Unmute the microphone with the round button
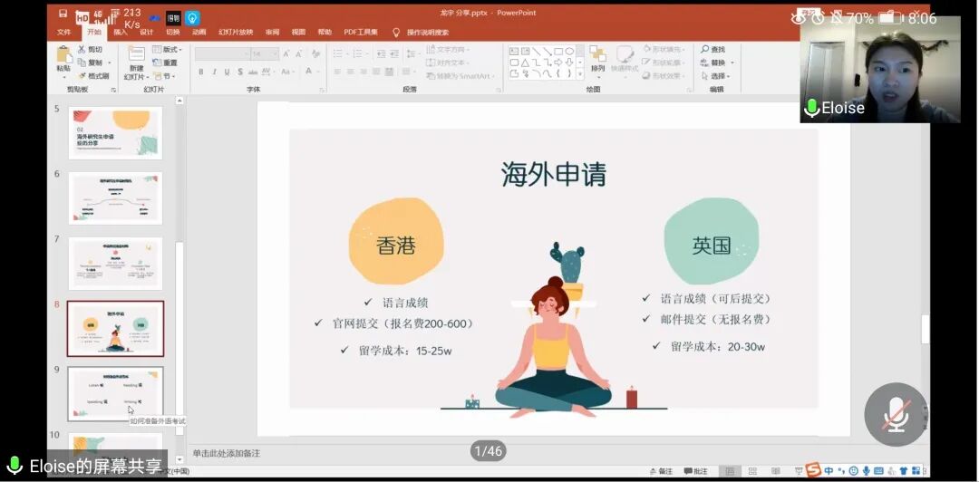This screenshot has height=482, width=979. click(896, 414)
